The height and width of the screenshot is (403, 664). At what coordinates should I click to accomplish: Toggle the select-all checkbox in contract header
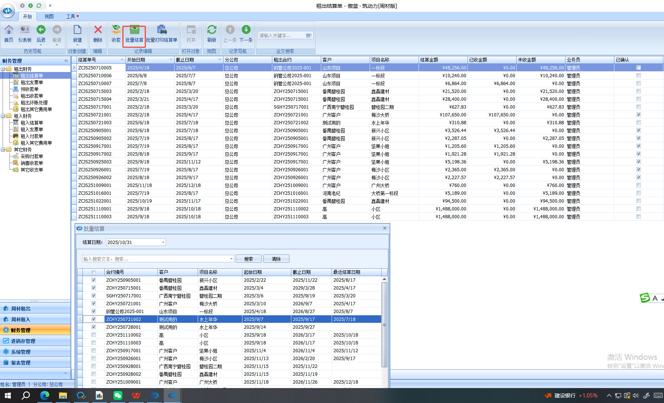94,272
